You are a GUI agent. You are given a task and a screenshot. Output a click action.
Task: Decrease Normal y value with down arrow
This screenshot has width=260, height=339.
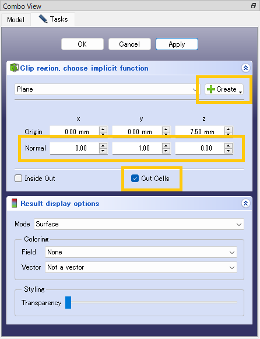166,151
